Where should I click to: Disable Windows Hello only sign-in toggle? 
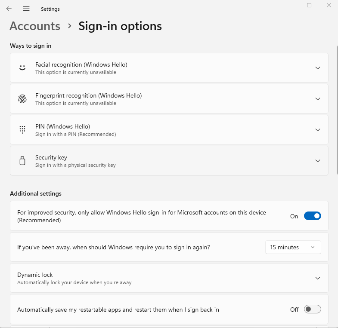click(x=312, y=216)
